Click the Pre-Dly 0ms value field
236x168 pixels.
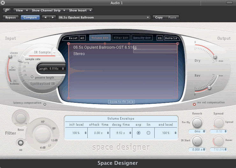coord(197,131)
